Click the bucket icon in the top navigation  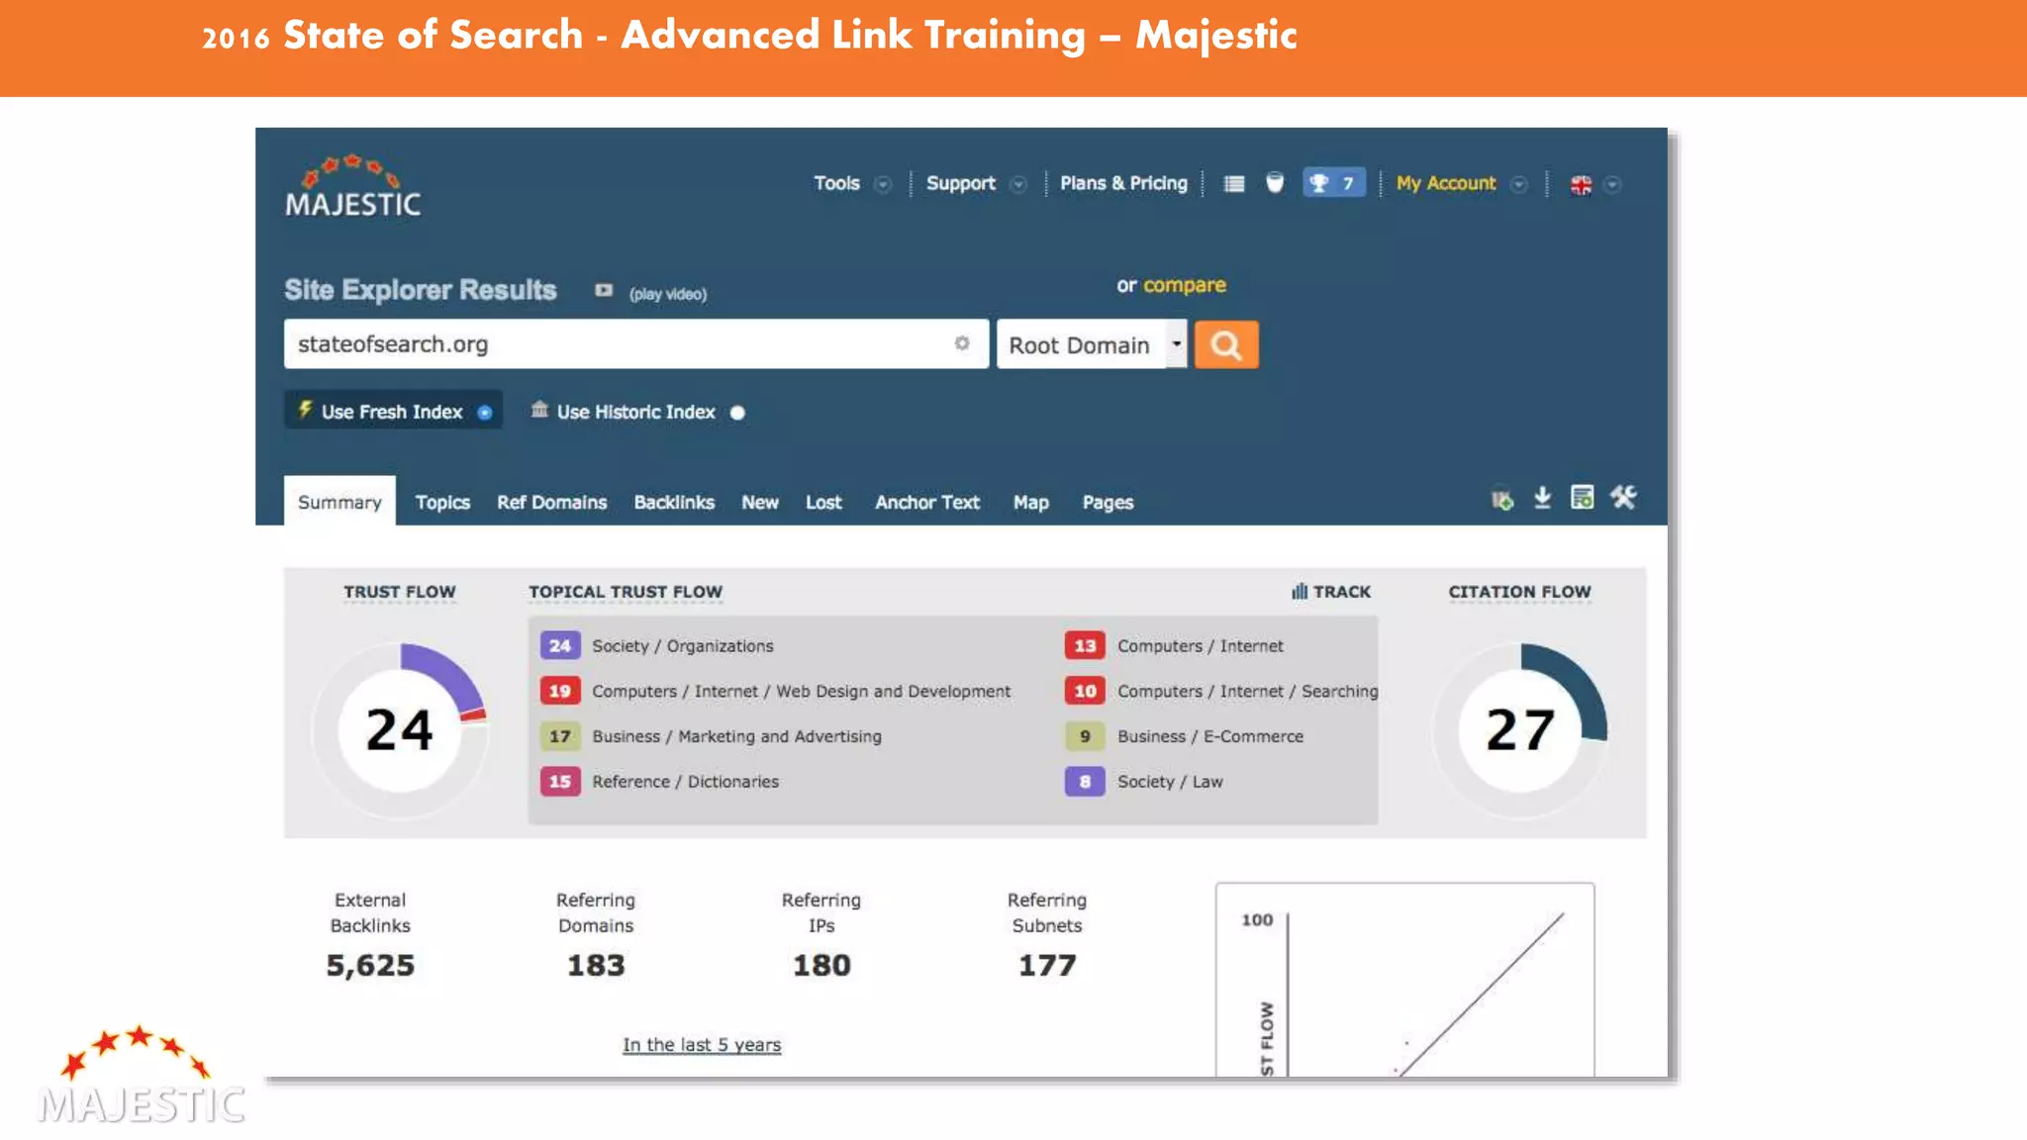pos(1275,183)
